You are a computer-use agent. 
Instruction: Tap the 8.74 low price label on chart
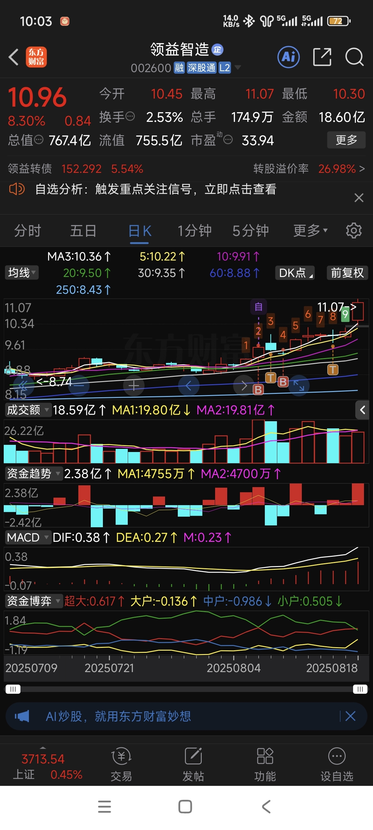54,381
